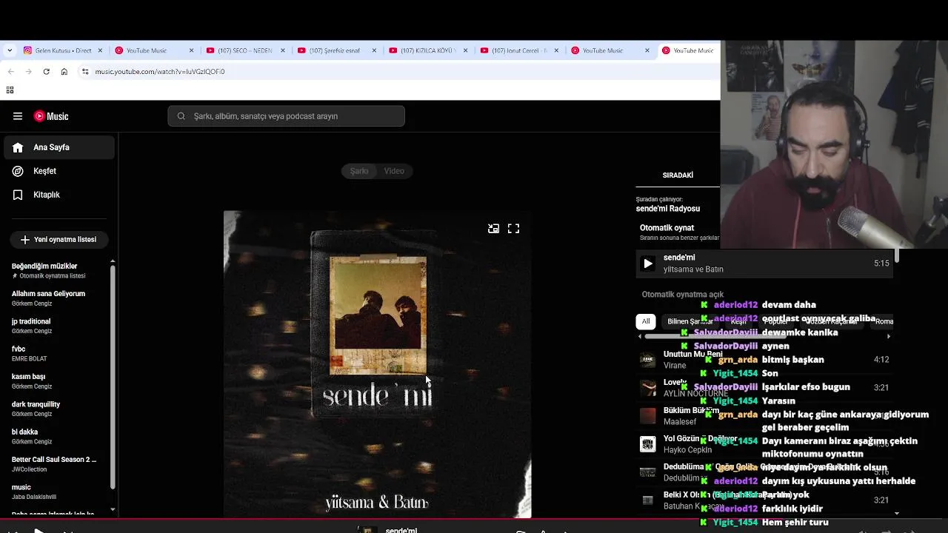
Task: Go back in browser history
Action: pos(10,72)
